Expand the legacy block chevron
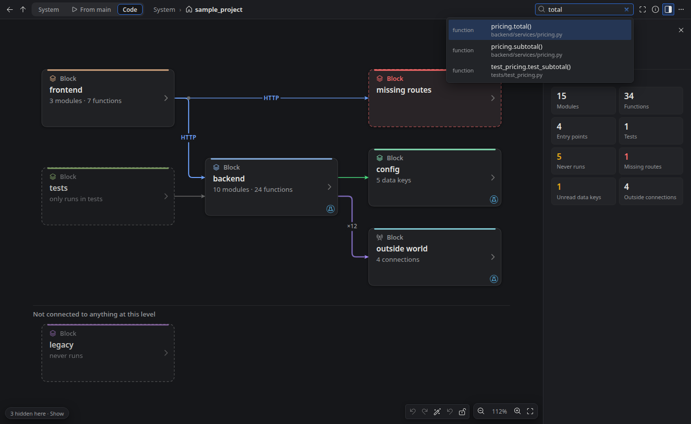Screen dimensions: 691x424 pos(166,353)
